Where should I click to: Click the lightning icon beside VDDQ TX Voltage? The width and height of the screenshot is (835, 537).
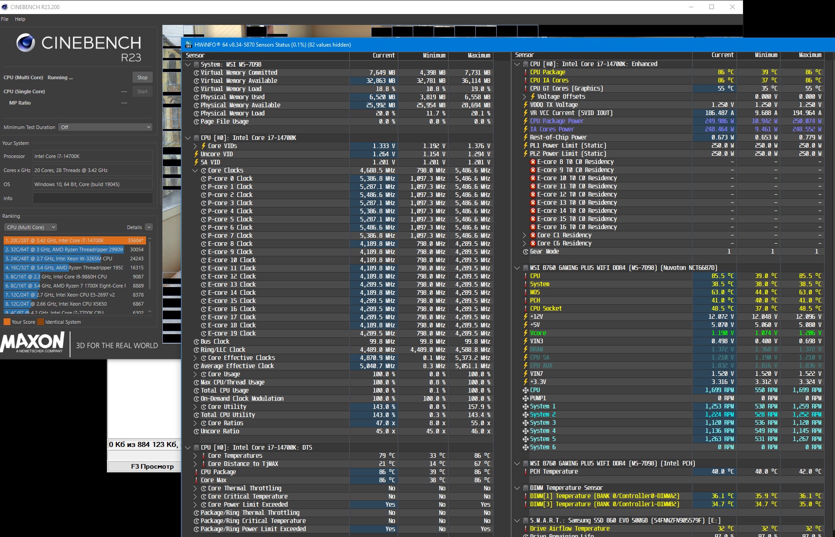click(526, 105)
